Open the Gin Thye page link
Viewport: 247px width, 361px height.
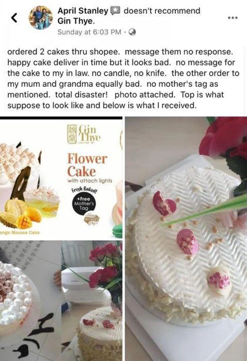[76, 21]
